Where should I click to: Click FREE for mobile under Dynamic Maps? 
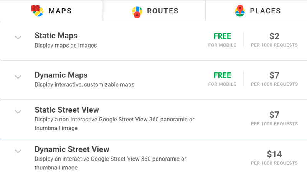coord(222,79)
